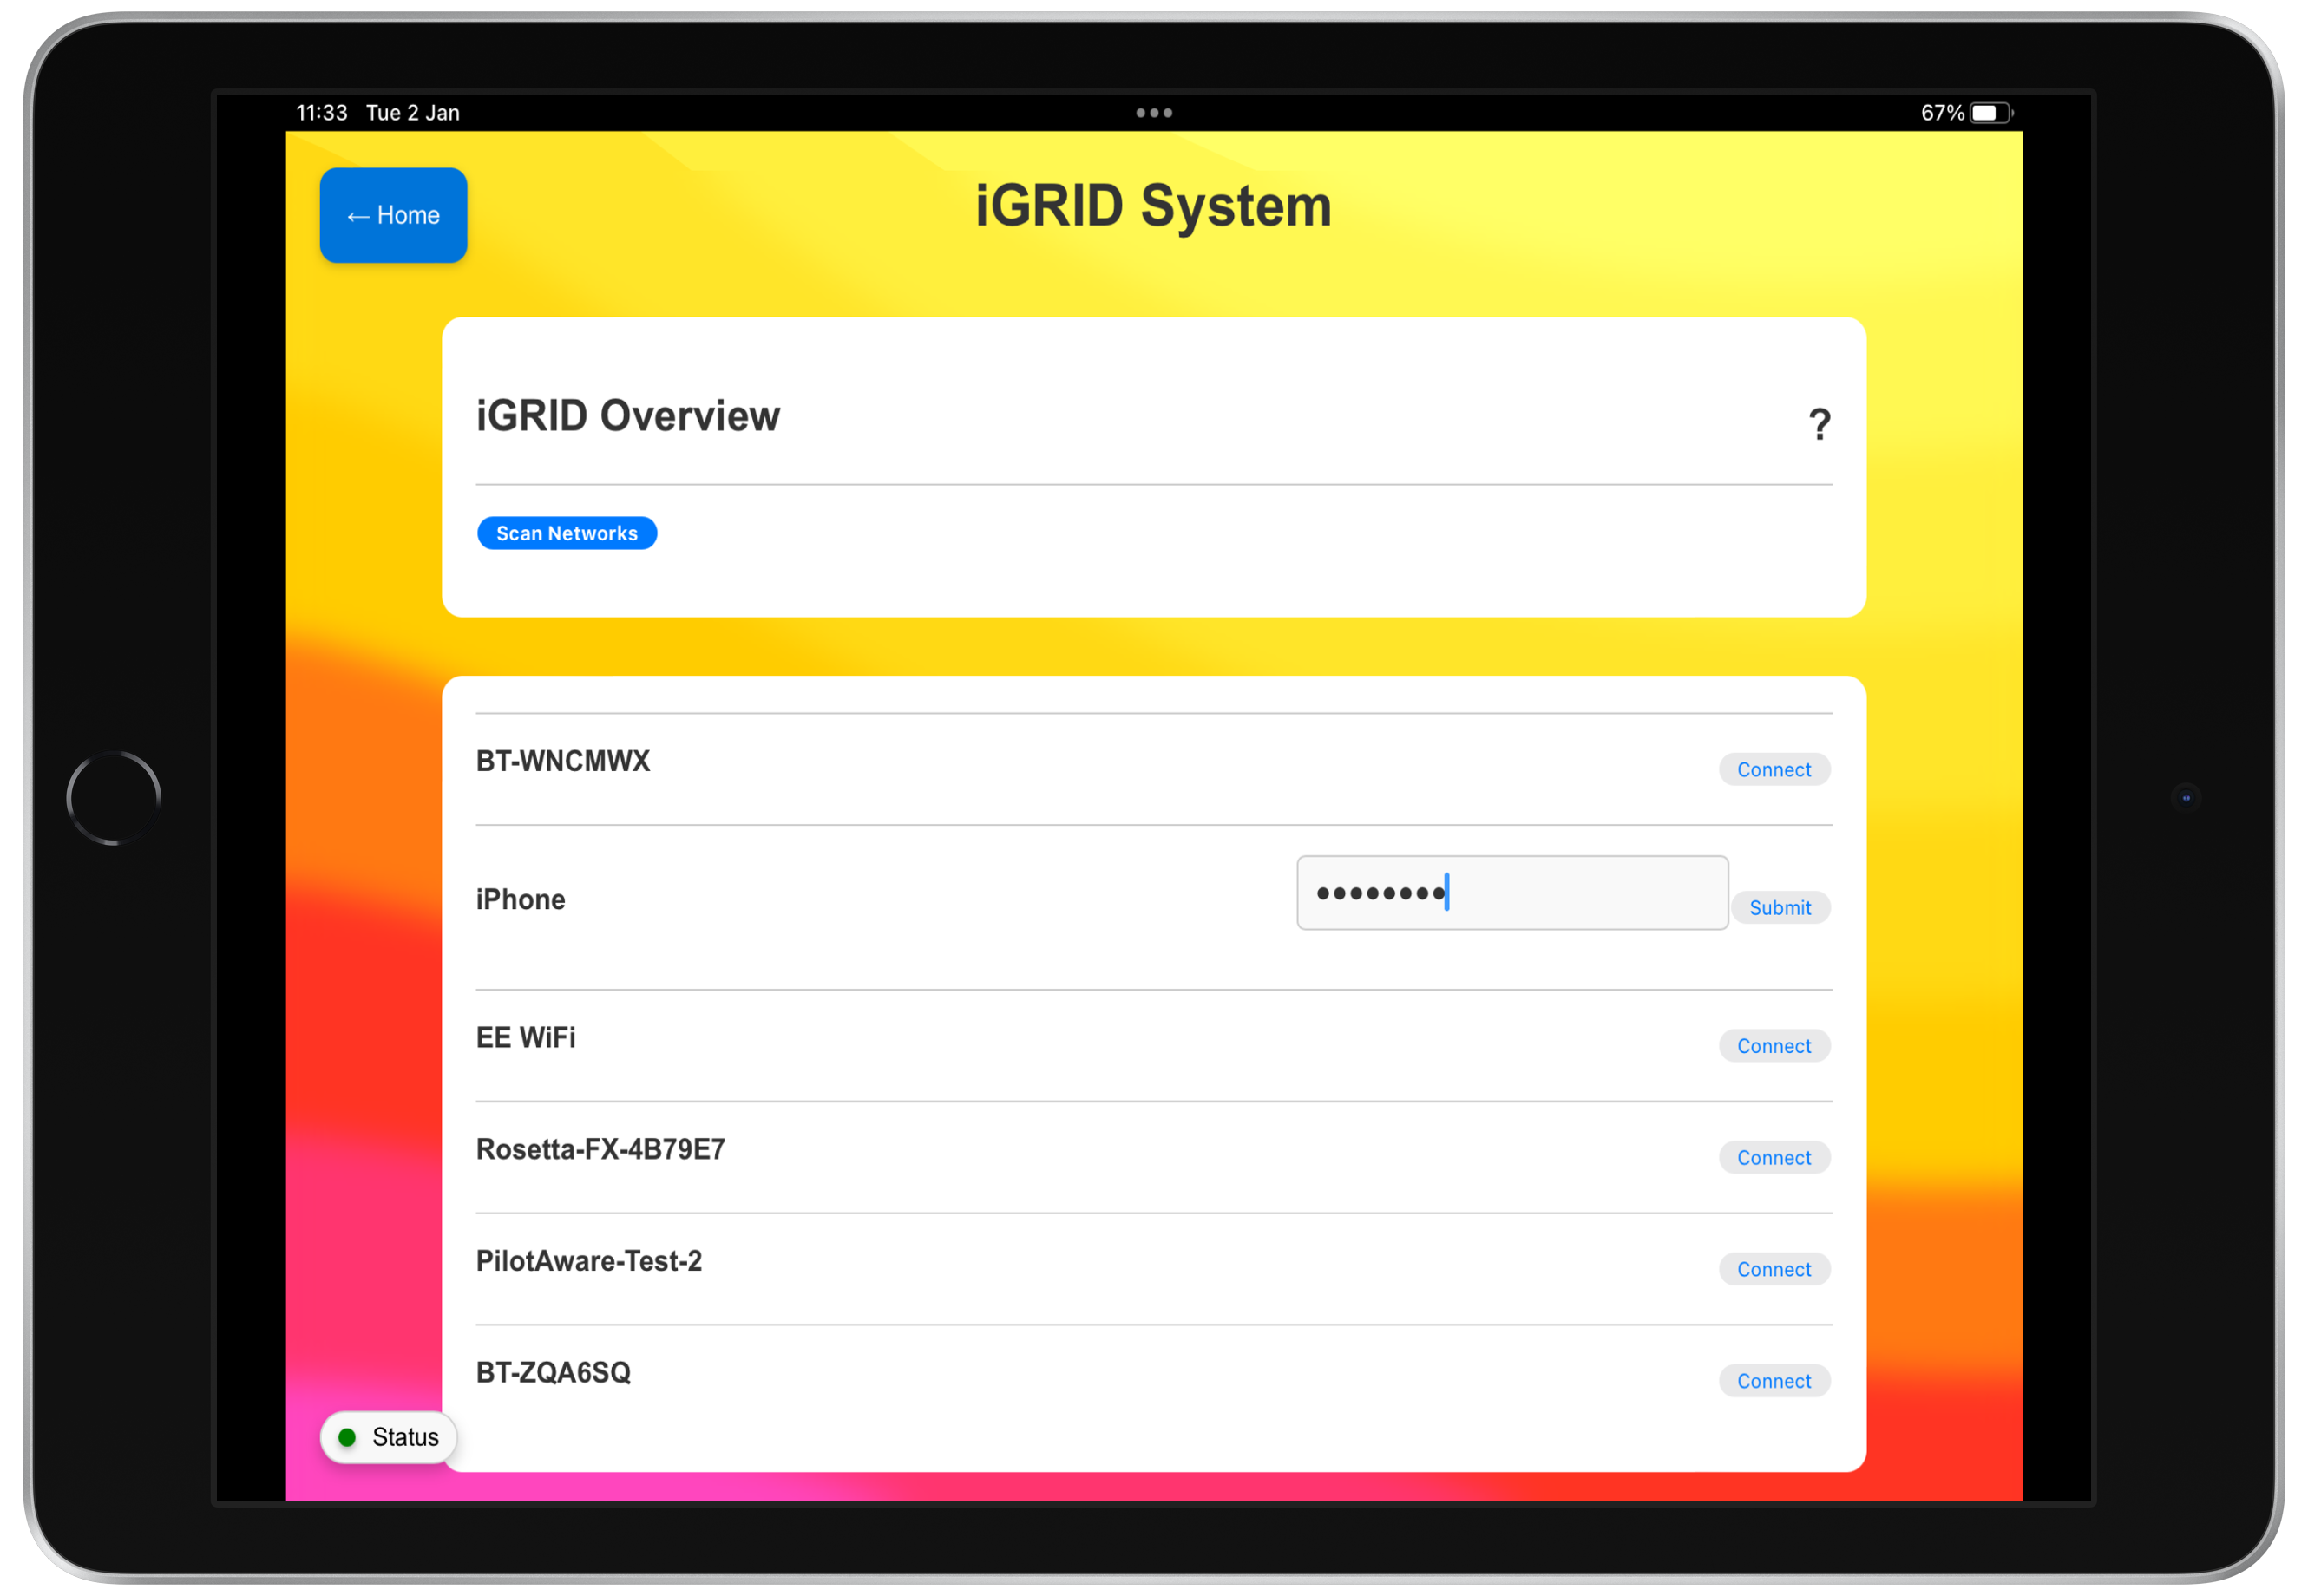Screen dimensions: 2308x1596
Task: Tap the green Status indicator pill
Action: [x=388, y=1437]
